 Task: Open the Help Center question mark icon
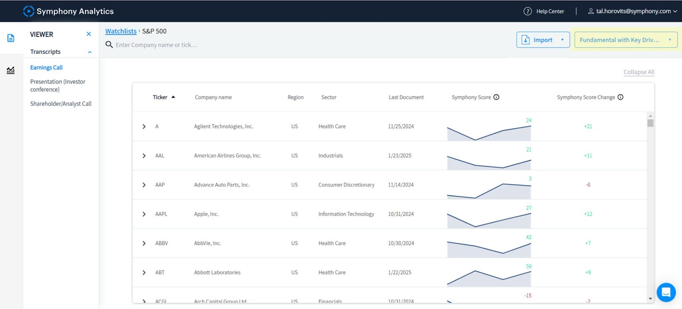pos(528,11)
